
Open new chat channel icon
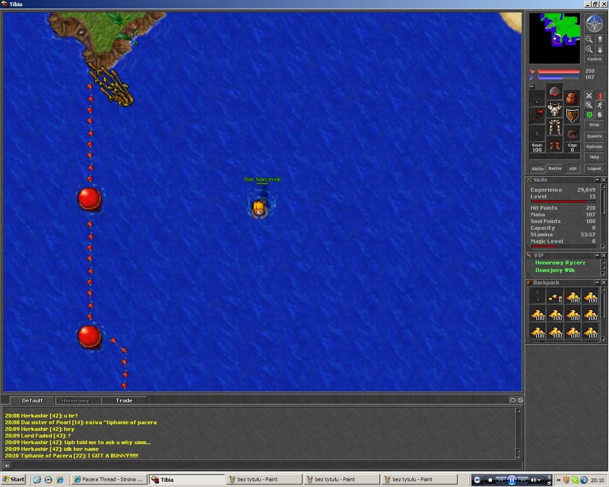point(512,400)
